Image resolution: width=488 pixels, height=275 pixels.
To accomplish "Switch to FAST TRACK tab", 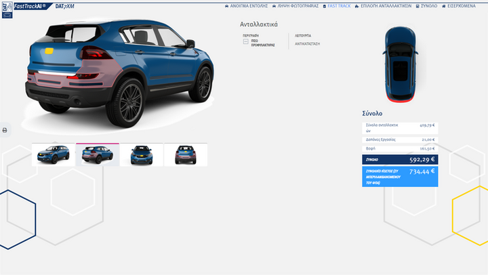I will point(337,5).
